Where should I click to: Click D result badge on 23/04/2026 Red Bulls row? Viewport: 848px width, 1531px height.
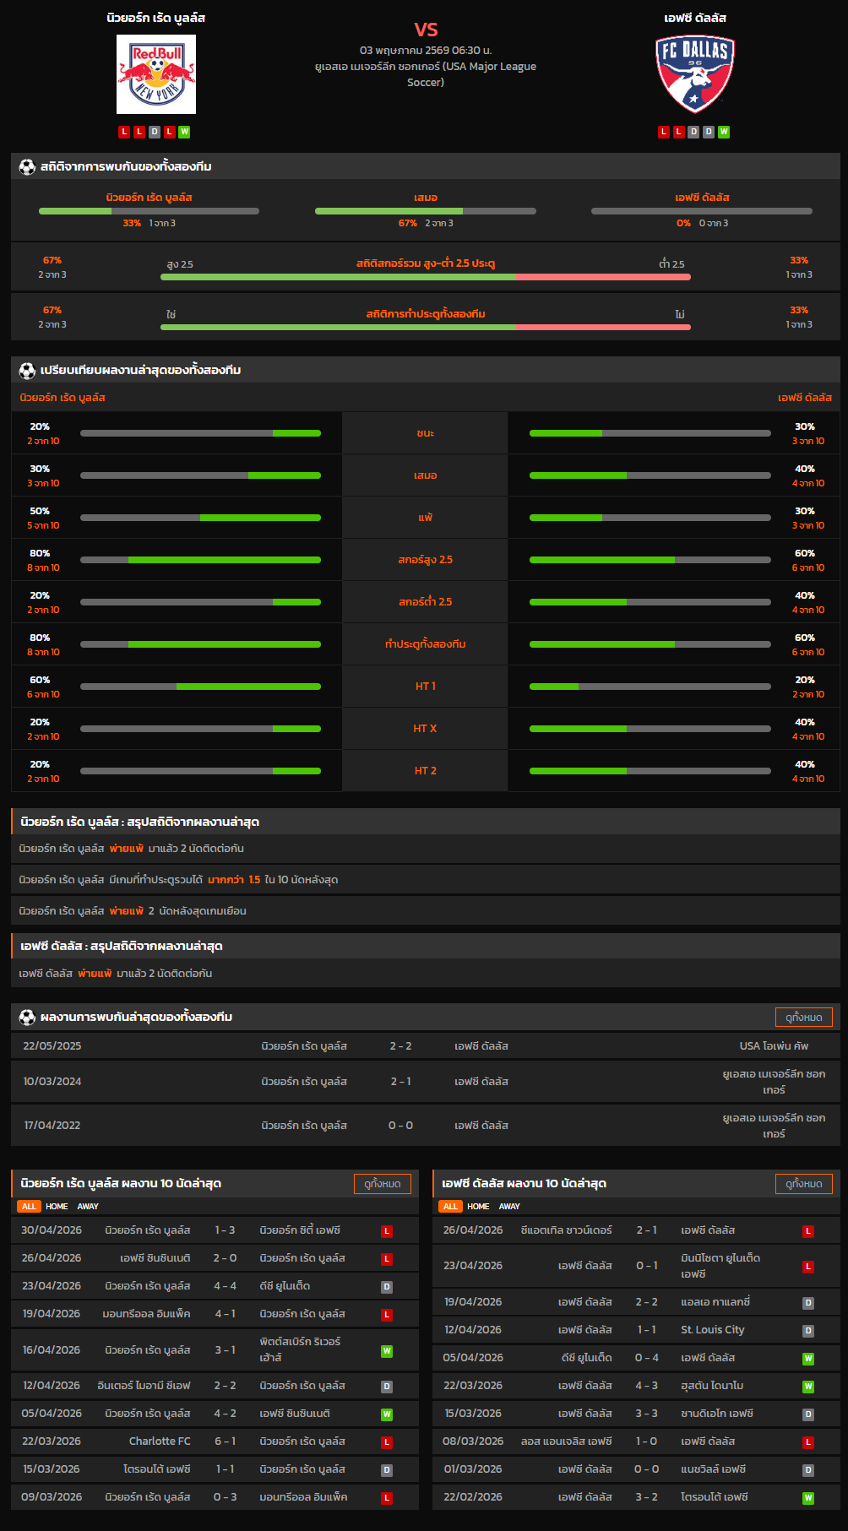pyautogui.click(x=387, y=1287)
